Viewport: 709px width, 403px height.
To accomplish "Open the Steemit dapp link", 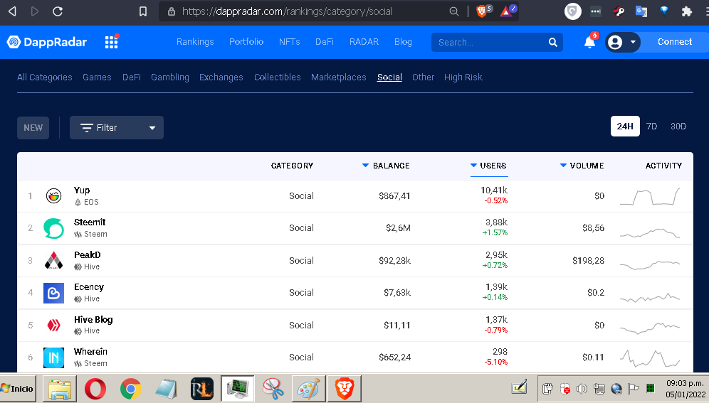I will (90, 222).
